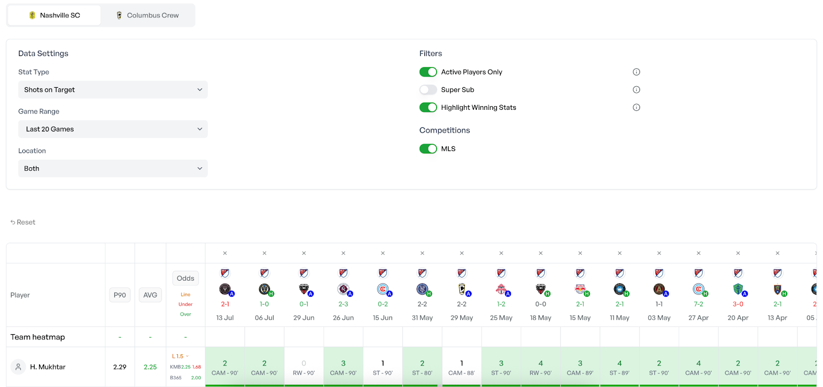Image resolution: width=823 pixels, height=387 pixels.
Task: Open the Game Range dropdown
Action: click(x=113, y=129)
